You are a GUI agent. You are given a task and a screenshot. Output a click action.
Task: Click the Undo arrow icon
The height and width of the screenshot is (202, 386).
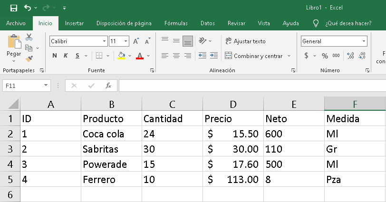[x=28, y=8]
